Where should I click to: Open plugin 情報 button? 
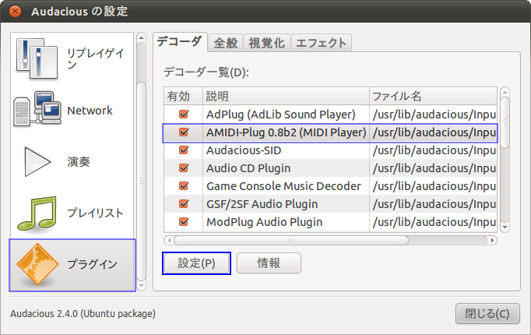[x=269, y=263]
